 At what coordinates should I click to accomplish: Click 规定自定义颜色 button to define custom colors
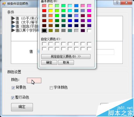66,56
